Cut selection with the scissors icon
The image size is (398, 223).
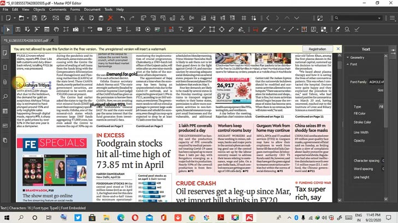click(82, 18)
